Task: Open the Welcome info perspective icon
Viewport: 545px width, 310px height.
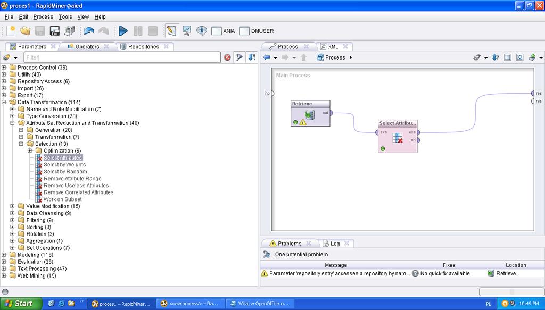Action: (x=202, y=31)
